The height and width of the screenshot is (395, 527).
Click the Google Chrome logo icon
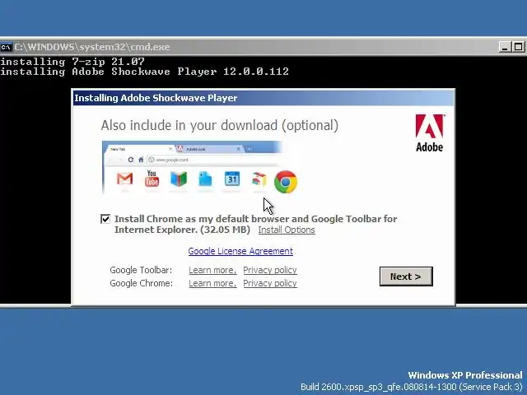(x=286, y=182)
